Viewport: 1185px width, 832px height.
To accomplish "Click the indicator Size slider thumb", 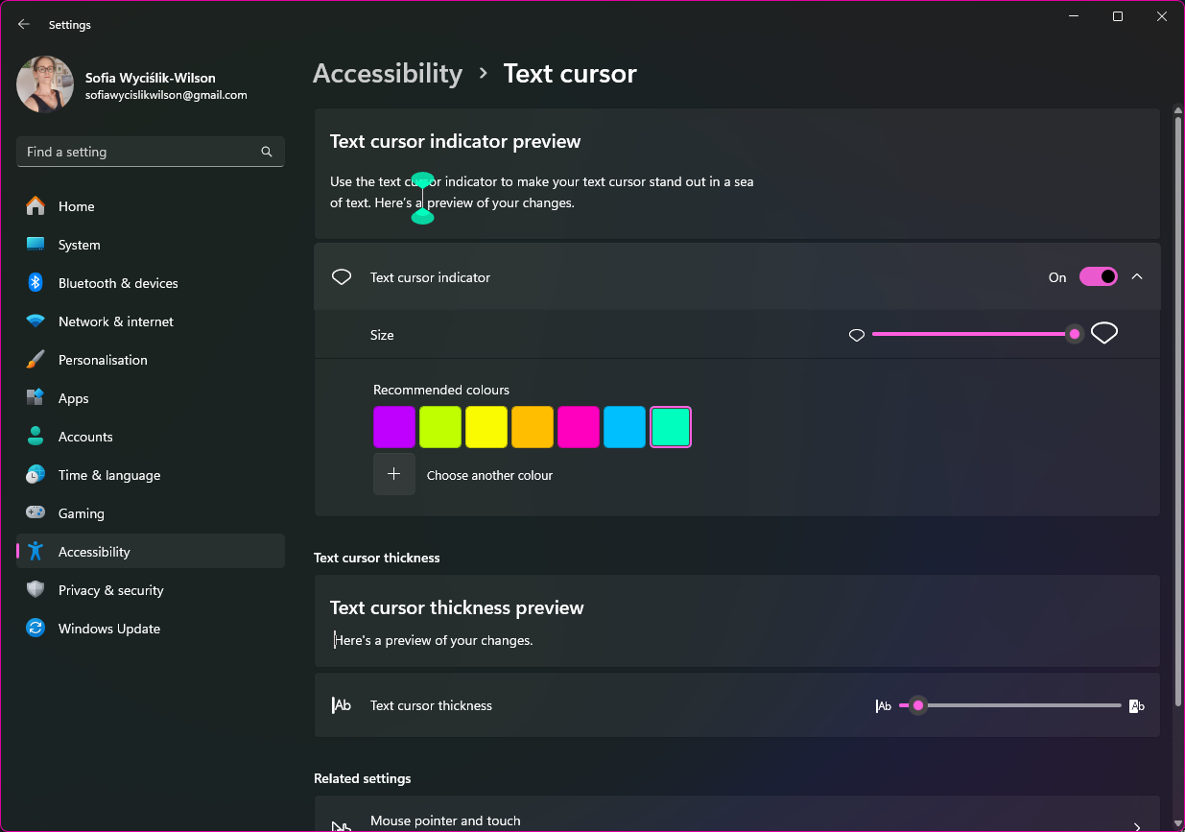I will (x=1075, y=334).
